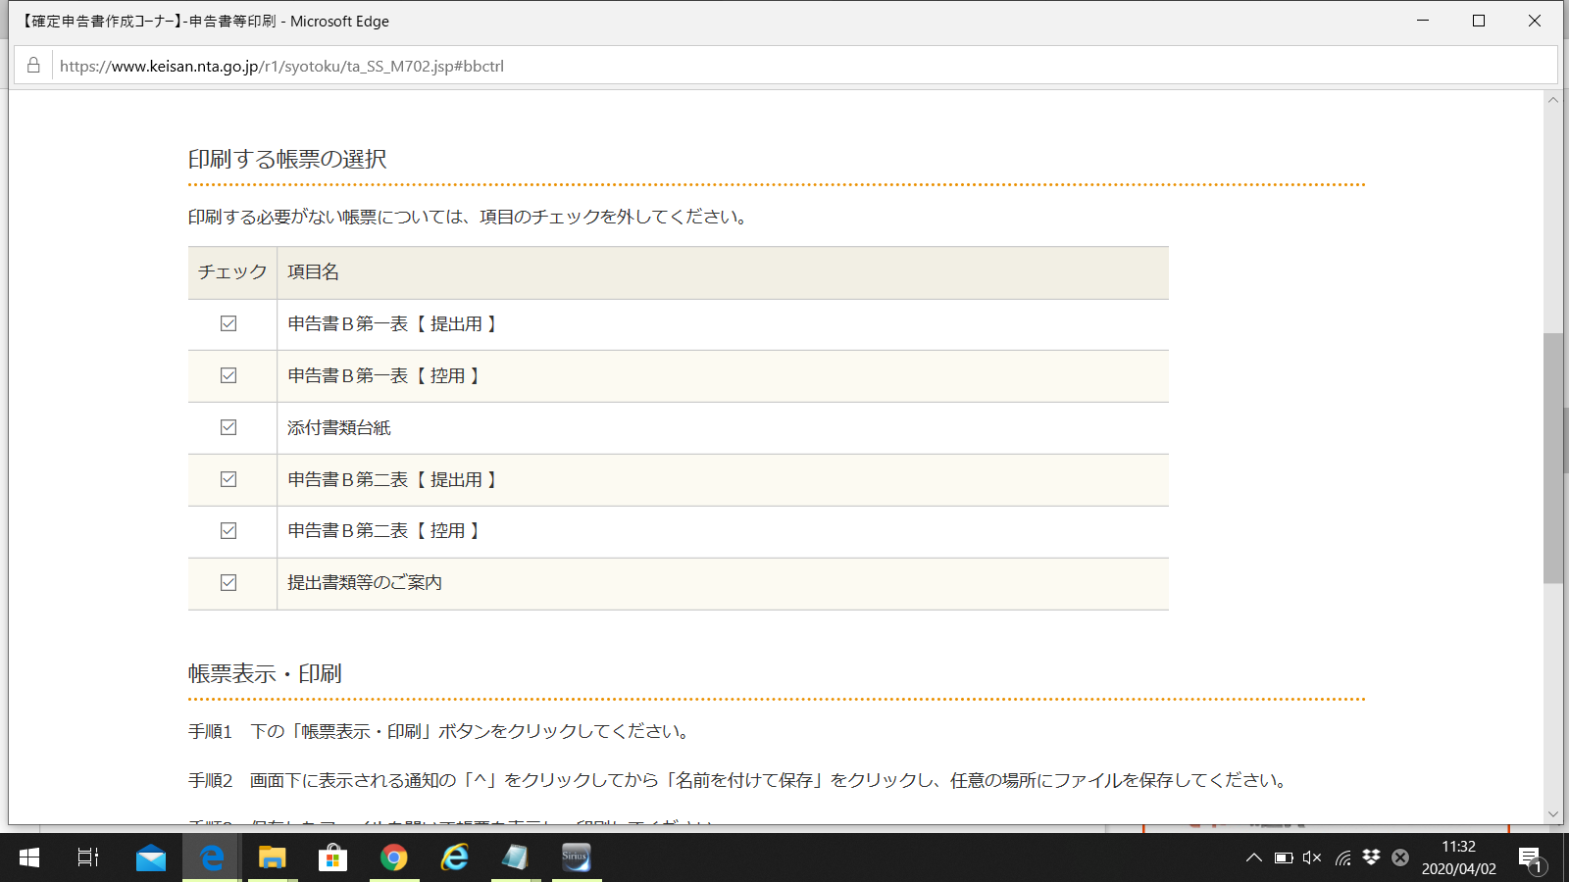The height and width of the screenshot is (882, 1569).
Task: Uncheck 申告書Ｂ第一表【提出用】
Action: pyautogui.click(x=228, y=323)
